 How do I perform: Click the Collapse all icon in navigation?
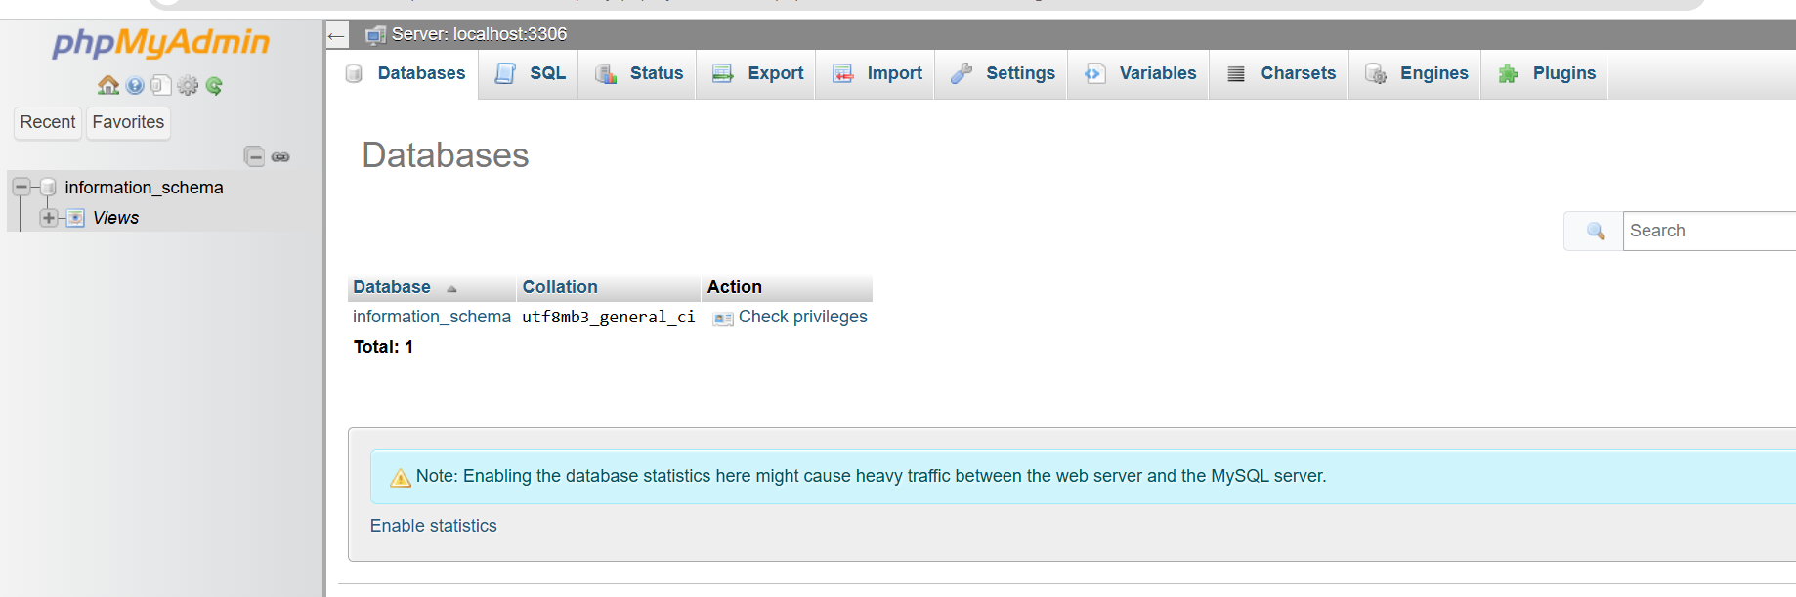[254, 156]
